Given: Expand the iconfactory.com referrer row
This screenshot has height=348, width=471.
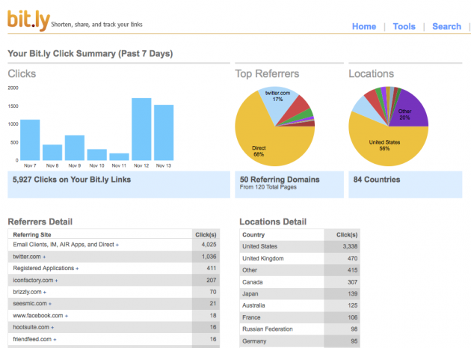Looking at the screenshot, I should tap(56, 281).
